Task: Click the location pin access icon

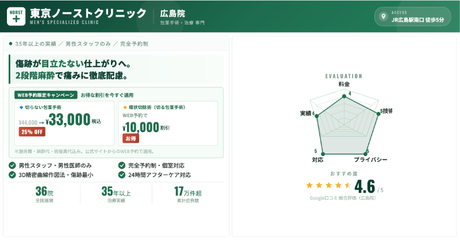Action: pos(382,16)
